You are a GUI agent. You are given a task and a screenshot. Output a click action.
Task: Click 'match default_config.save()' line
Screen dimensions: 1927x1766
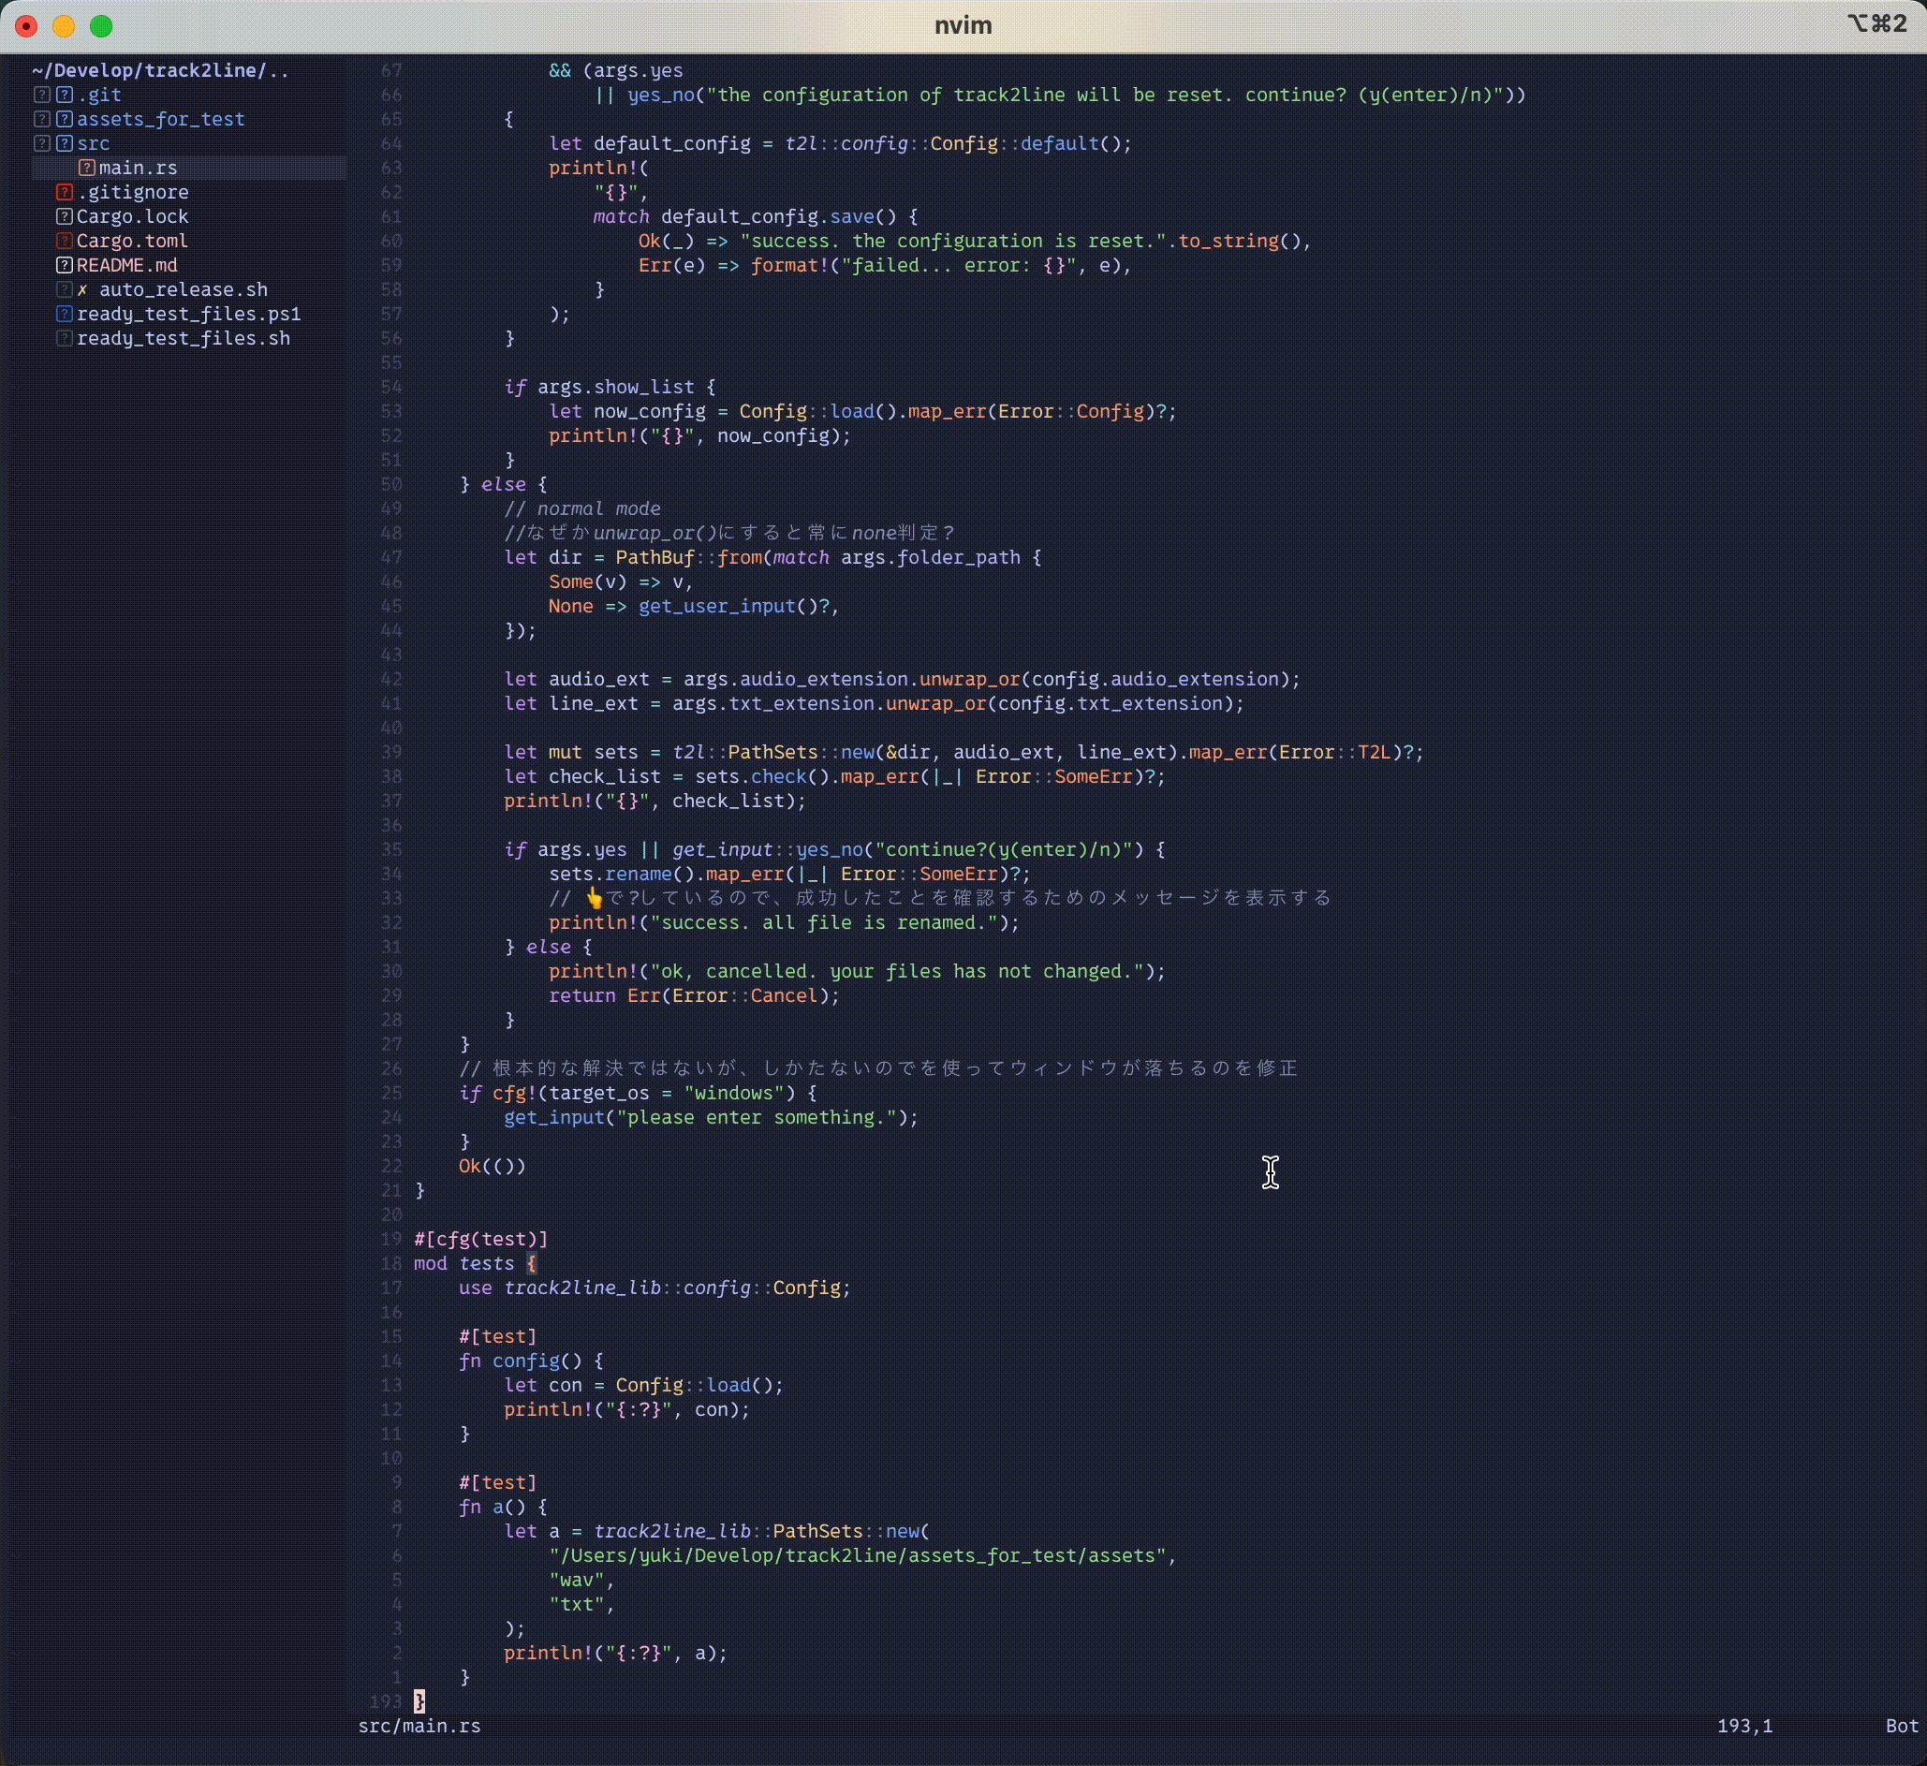point(756,217)
